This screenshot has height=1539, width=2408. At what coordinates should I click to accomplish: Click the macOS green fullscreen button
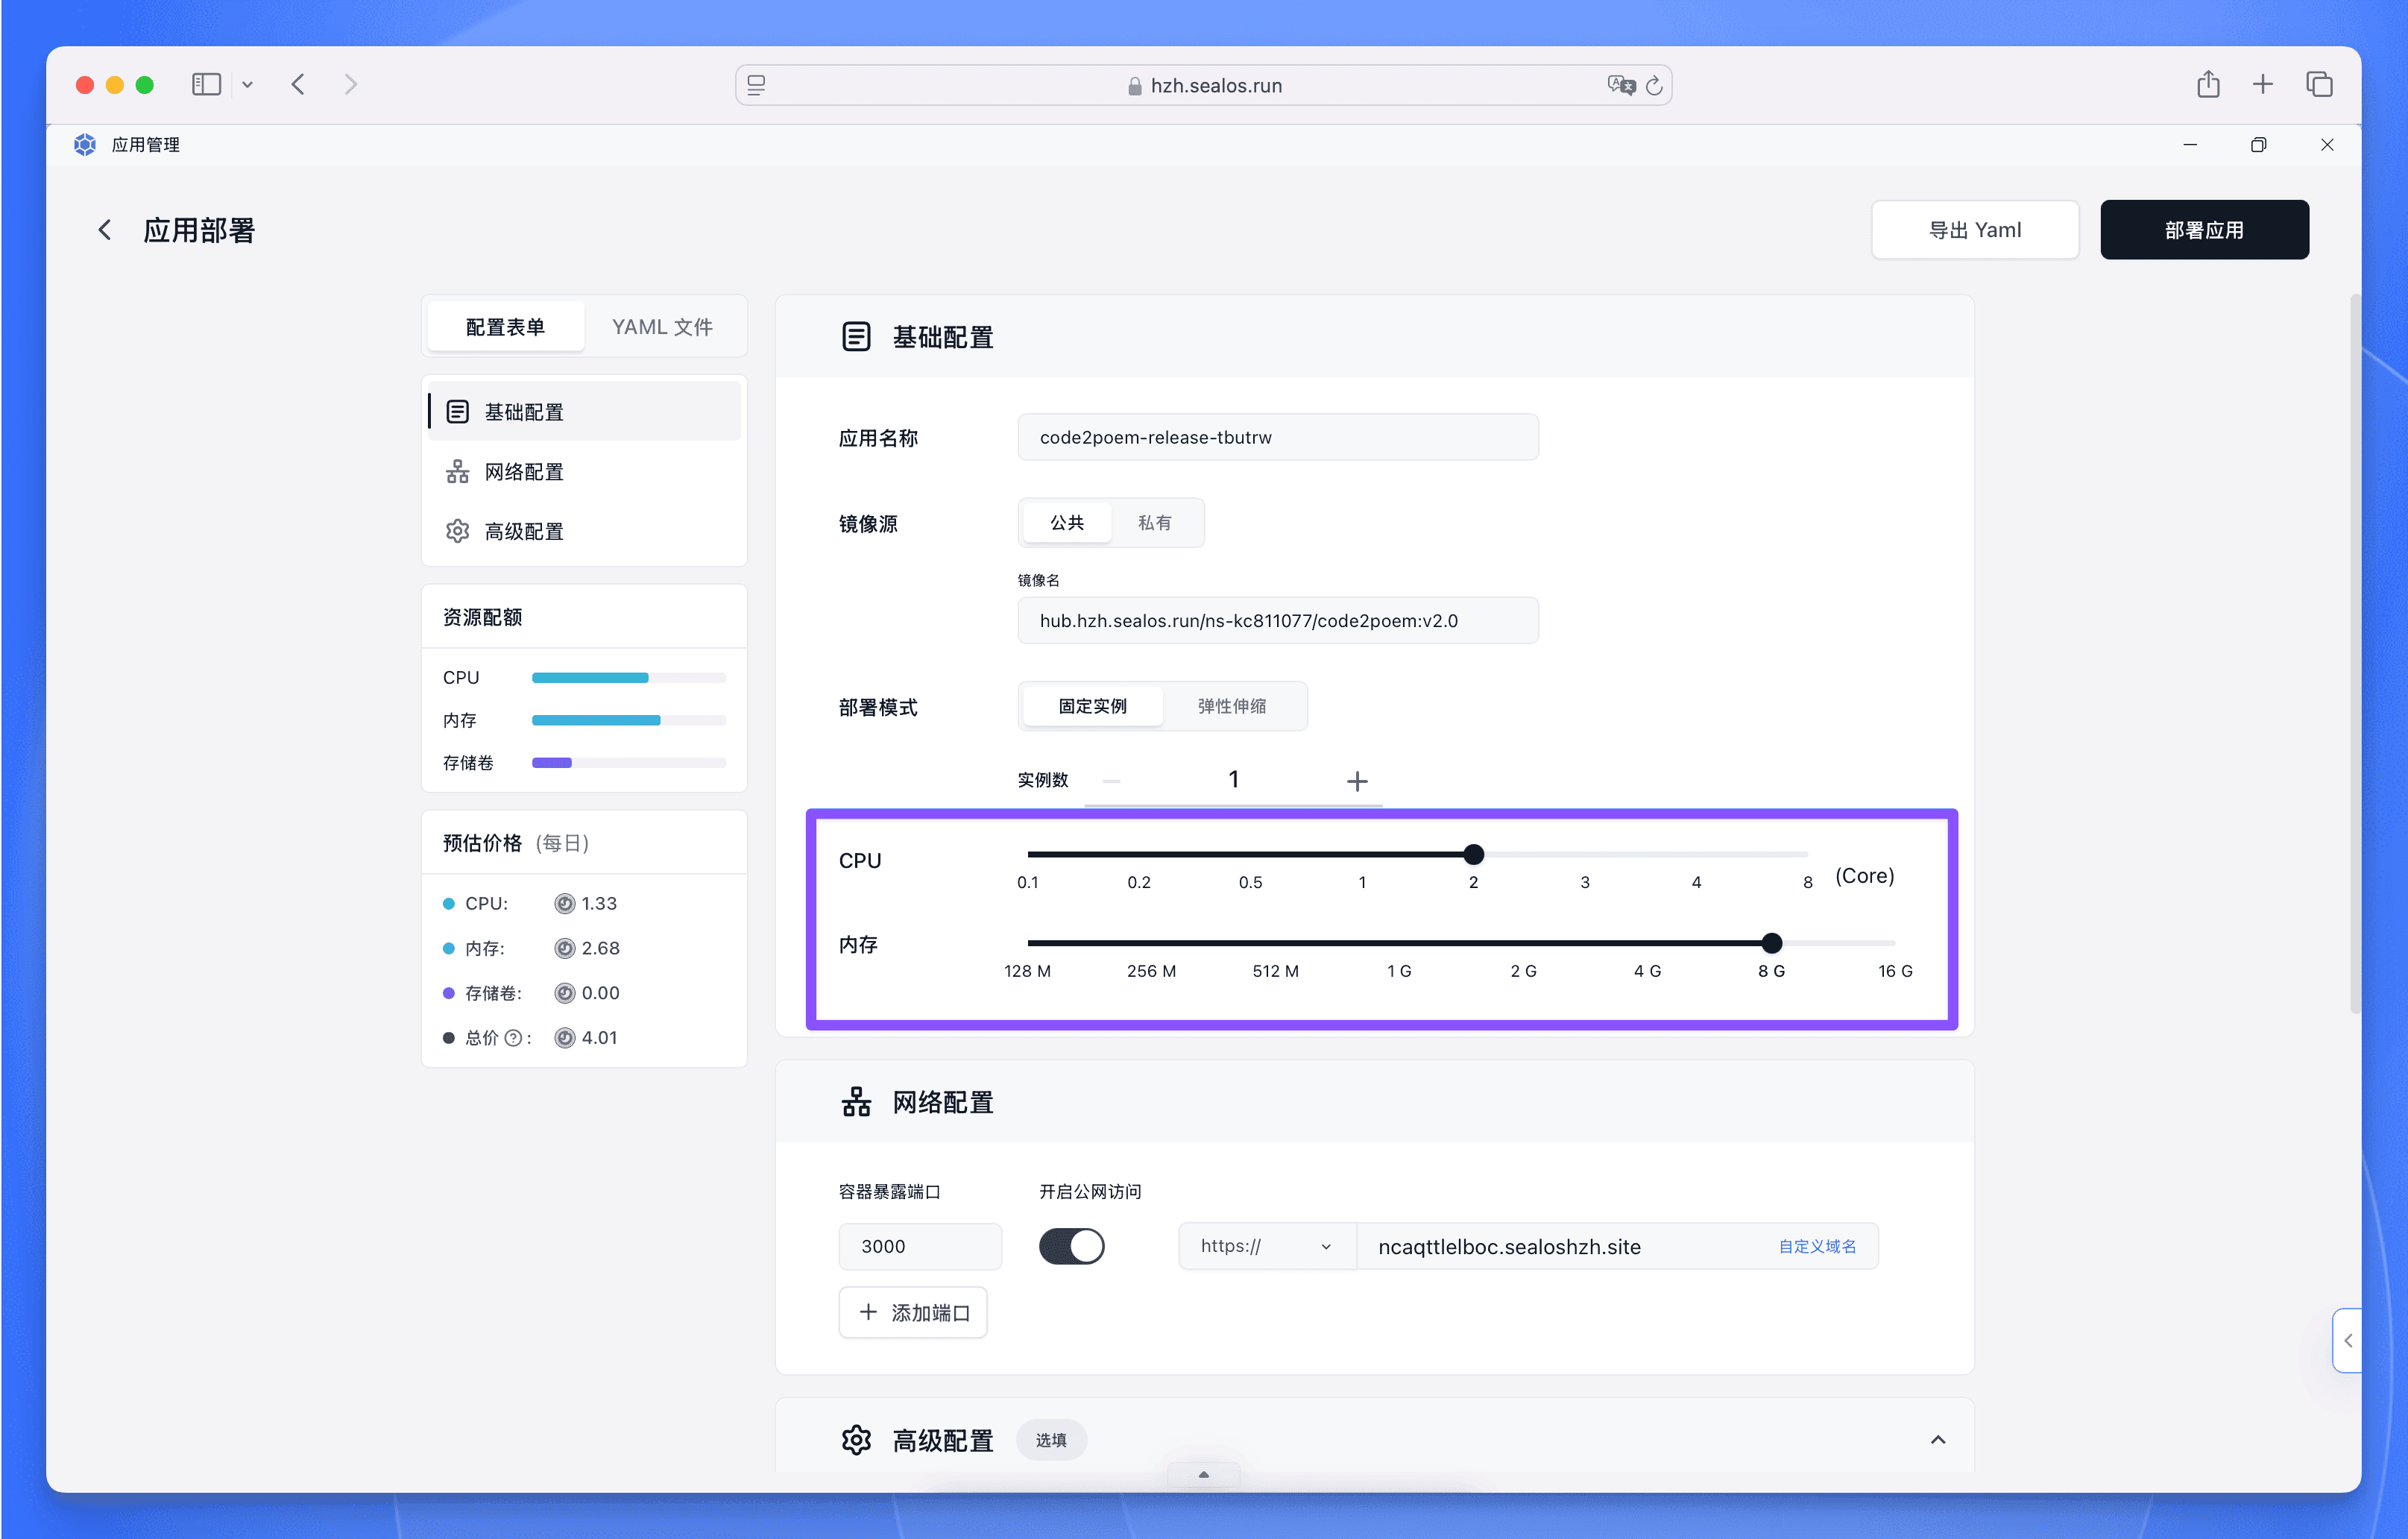[x=145, y=85]
